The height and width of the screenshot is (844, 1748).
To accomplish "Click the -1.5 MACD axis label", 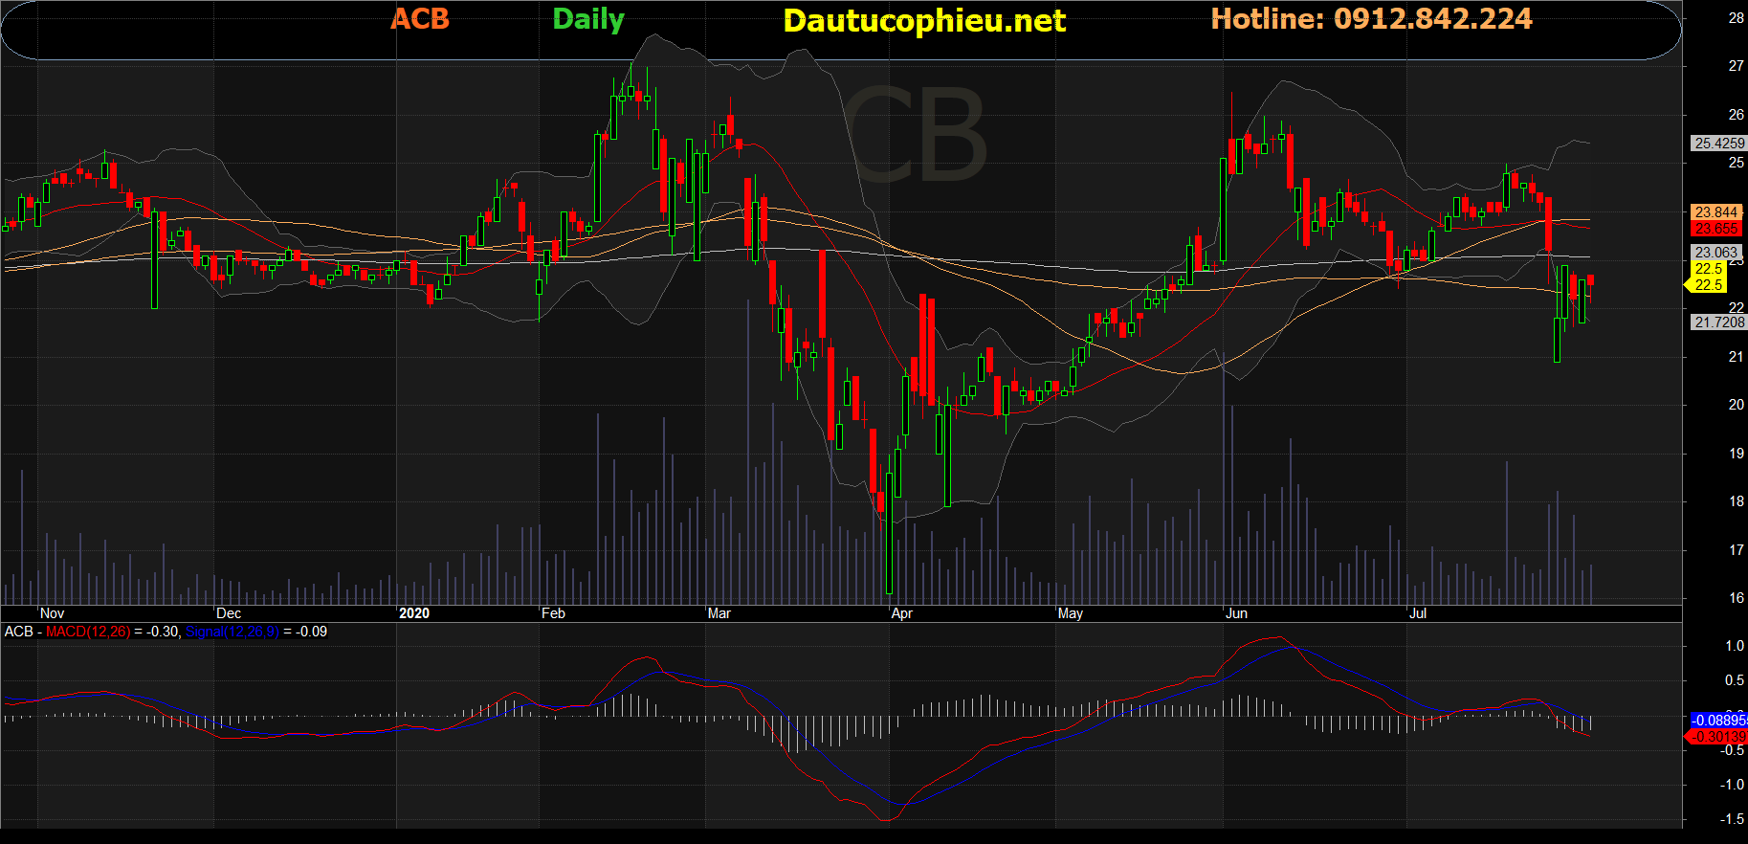I will (x=1733, y=819).
